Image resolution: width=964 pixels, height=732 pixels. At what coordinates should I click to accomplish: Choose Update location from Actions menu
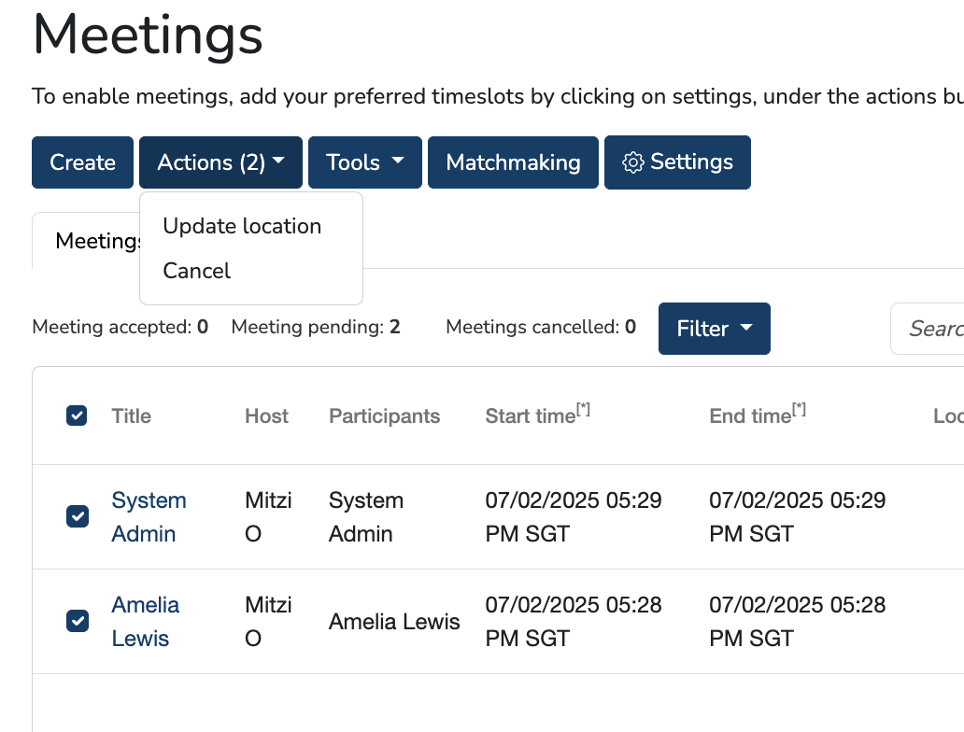(242, 226)
